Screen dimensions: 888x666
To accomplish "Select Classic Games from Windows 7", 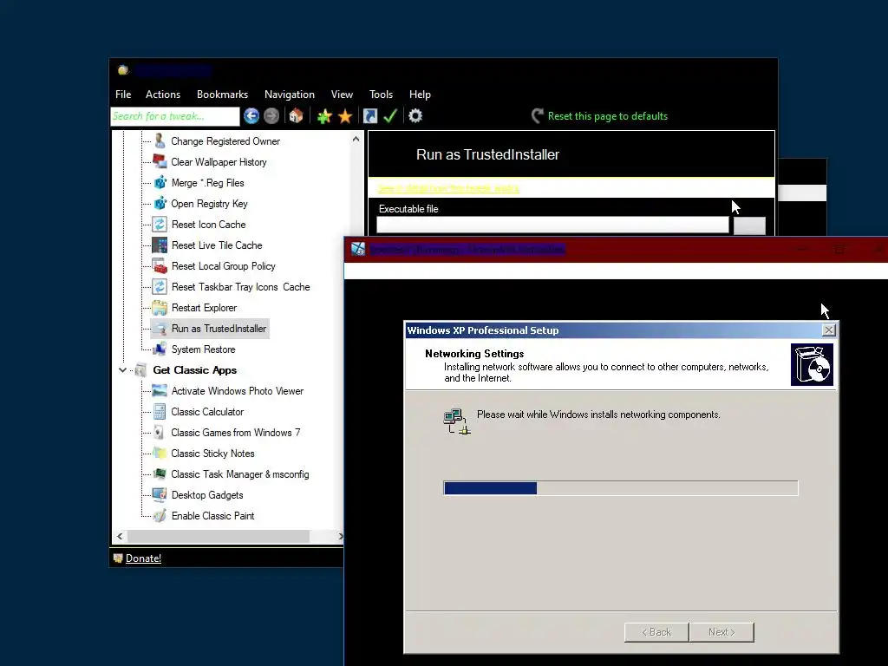I will click(x=236, y=433).
